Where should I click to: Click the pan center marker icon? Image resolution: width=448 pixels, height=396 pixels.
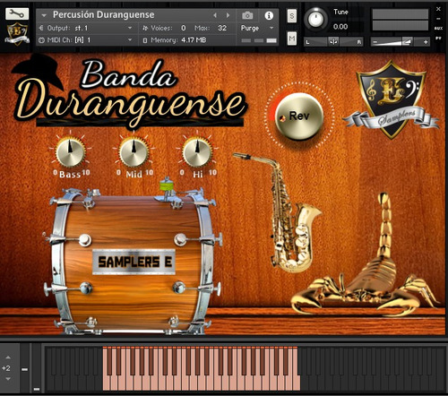[x=333, y=42]
